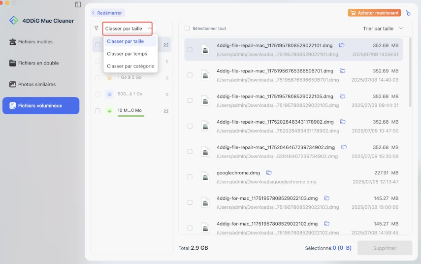
Task: Check the Sélectionner tout checkbox
Action: (187, 28)
